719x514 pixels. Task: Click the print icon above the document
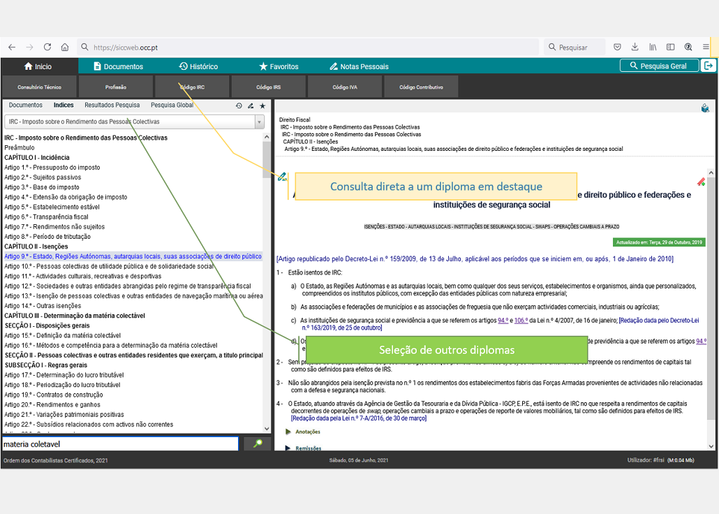click(x=705, y=108)
